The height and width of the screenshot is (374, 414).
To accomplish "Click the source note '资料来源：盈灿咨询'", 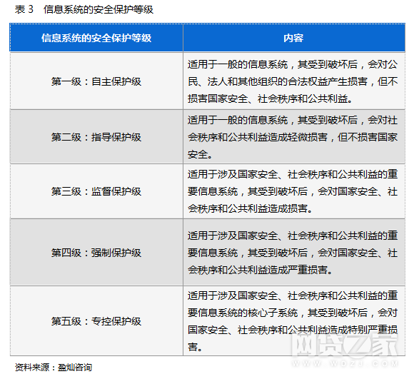I will pyautogui.click(x=54, y=367).
